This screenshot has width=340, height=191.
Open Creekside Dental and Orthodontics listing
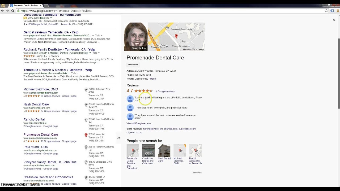[x=48, y=177]
